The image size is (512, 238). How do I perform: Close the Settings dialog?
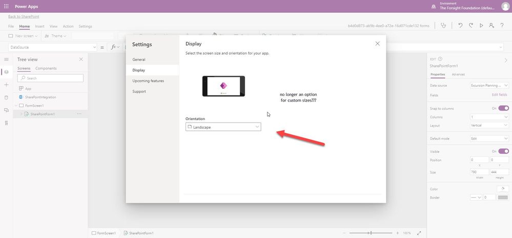(x=378, y=43)
